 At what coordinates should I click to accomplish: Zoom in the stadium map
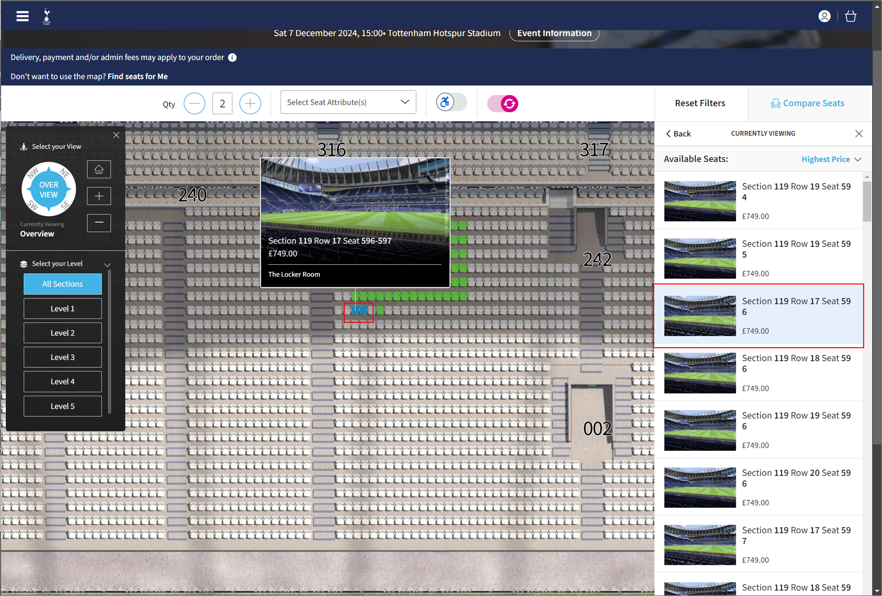pyautogui.click(x=99, y=196)
